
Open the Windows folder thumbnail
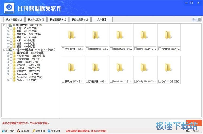click(169, 35)
